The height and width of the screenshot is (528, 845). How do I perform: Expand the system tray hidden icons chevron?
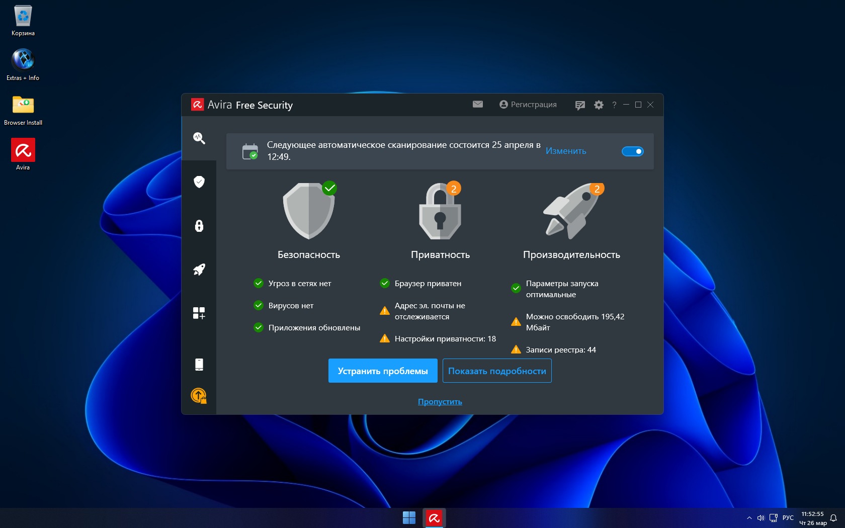[x=749, y=518]
